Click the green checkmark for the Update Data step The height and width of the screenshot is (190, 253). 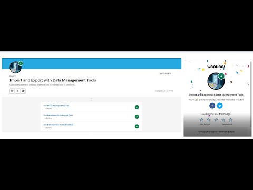(137, 126)
